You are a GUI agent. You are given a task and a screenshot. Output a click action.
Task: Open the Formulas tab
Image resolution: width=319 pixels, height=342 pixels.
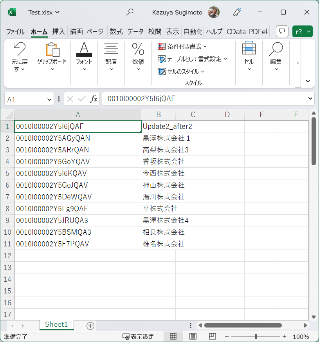coord(116,32)
